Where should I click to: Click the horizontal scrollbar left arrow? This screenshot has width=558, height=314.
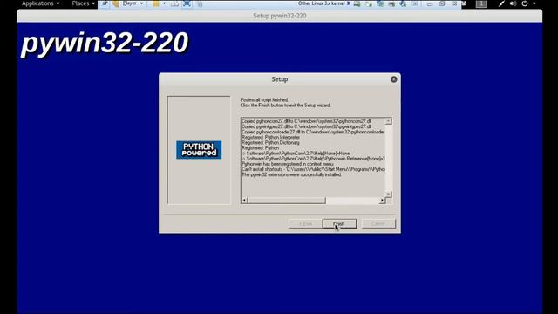(244, 201)
